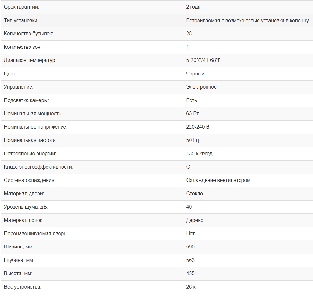The height and width of the screenshot is (296, 313).
Task: Click the energy class value "G"
Action: (x=188, y=167)
